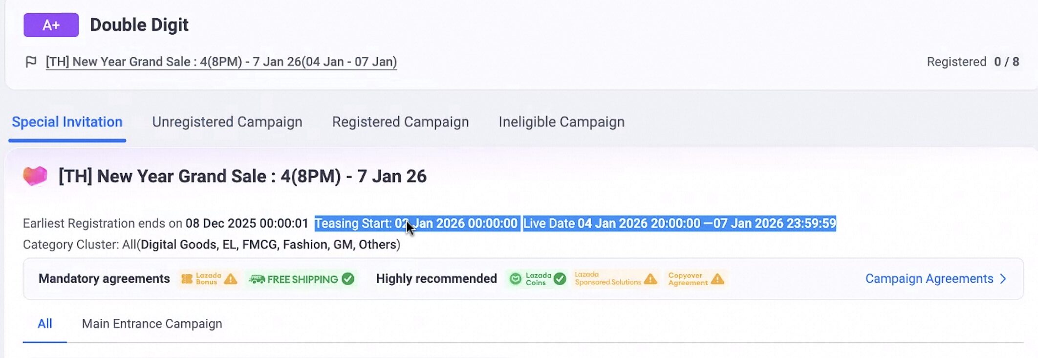Click the flag icon beside campaign link

coord(31,62)
